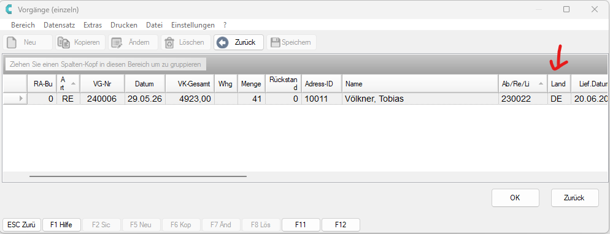Click the bottom-right Zurück button
The width and height of the screenshot is (610, 234).
[x=574, y=198]
